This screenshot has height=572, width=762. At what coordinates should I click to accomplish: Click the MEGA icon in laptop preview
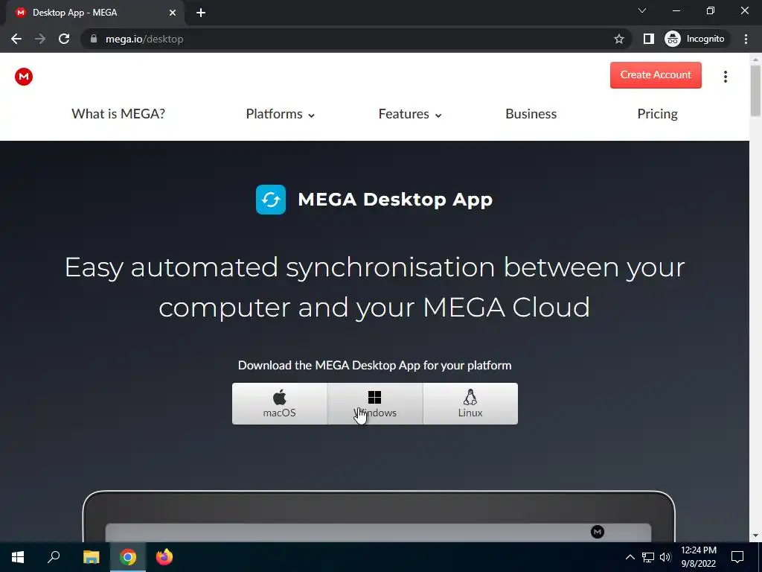[598, 532]
